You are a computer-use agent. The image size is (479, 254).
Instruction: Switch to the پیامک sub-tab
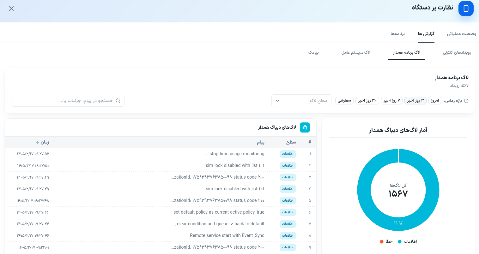coord(313,52)
